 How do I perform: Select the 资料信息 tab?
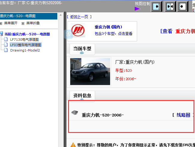pyautogui.click(x=82, y=96)
